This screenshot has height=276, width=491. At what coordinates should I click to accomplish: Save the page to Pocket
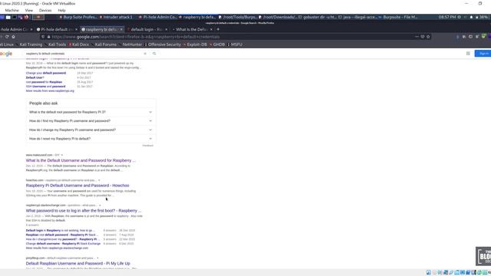click(423, 37)
